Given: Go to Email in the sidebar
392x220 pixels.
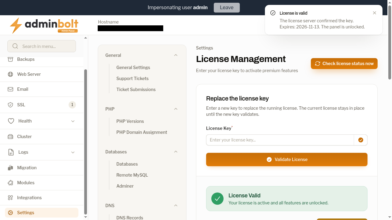Looking at the screenshot, I should pos(42,89).
